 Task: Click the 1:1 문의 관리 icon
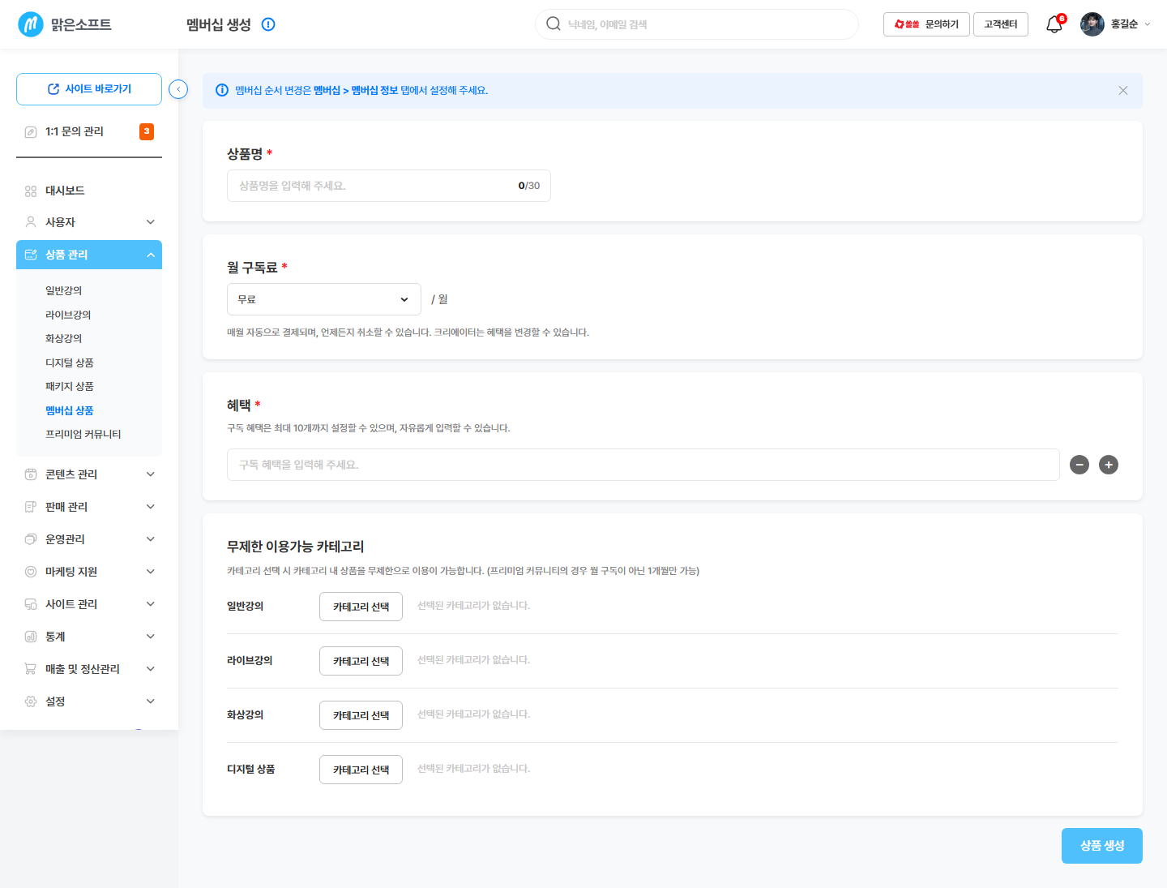click(x=31, y=131)
